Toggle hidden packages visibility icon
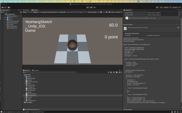 coord(121,72)
